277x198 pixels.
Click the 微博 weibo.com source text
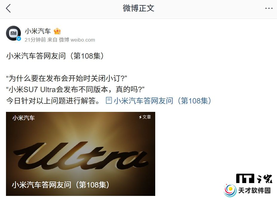[x=77, y=40]
